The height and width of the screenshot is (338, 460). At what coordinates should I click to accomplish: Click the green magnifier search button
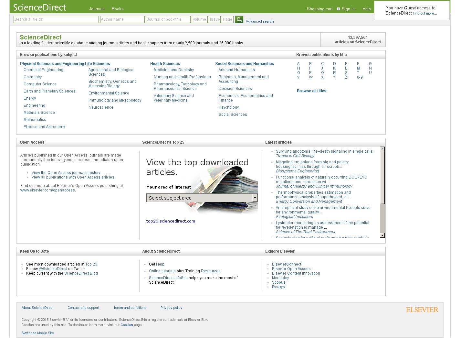(239, 19)
